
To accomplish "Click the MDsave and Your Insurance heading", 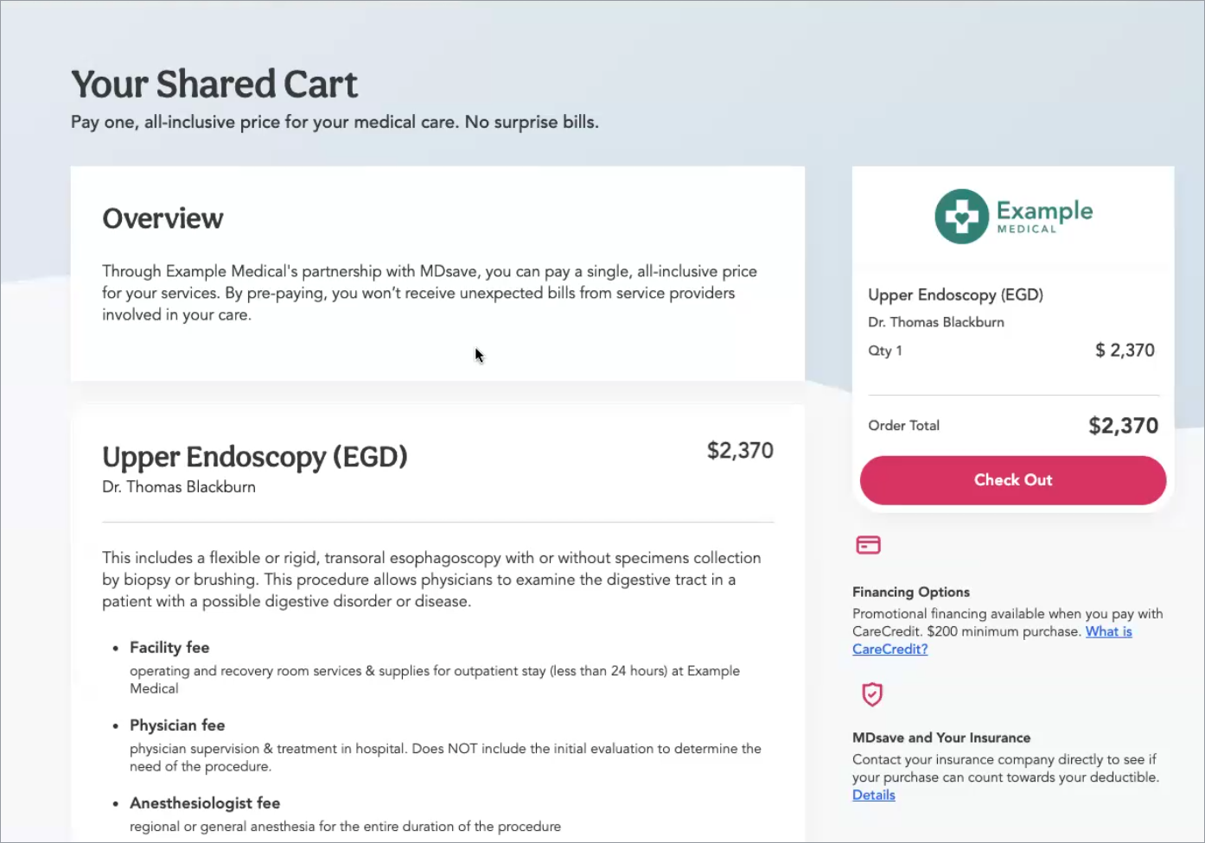I will coord(940,738).
